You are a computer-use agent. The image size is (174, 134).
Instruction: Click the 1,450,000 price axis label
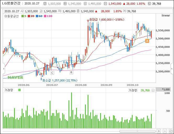(x=163, y=47)
